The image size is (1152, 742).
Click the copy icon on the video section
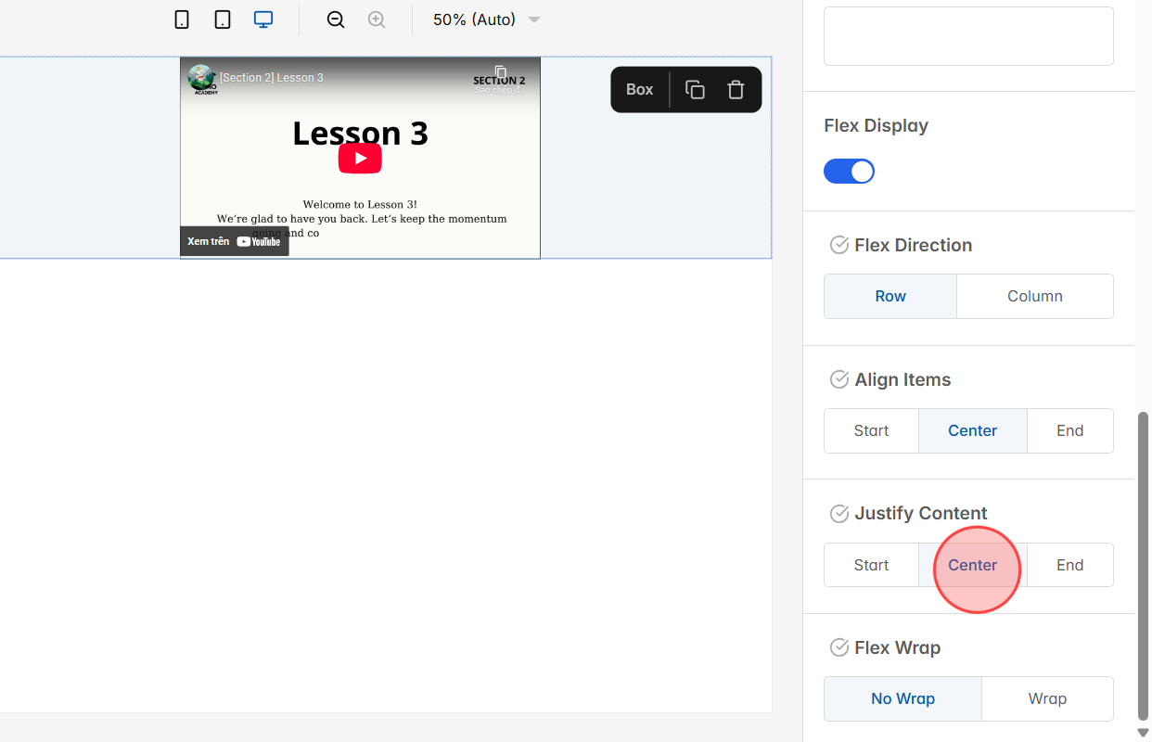pyautogui.click(x=501, y=71)
